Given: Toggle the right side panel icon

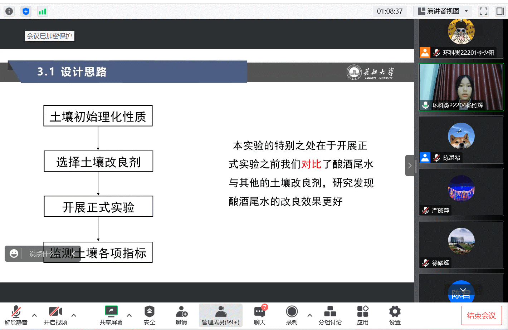Looking at the screenshot, I should tap(500, 11).
